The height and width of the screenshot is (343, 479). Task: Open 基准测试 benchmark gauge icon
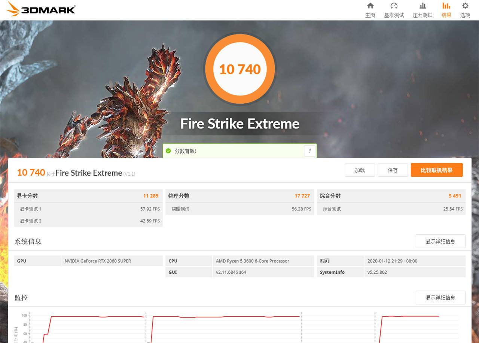(x=394, y=6)
